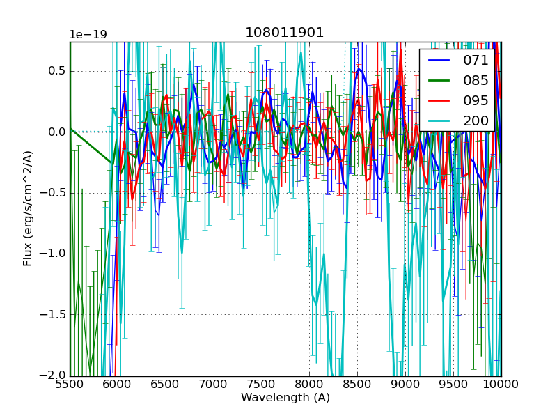
Task: Click the 1e-19 exponent label
Action: (88, 35)
